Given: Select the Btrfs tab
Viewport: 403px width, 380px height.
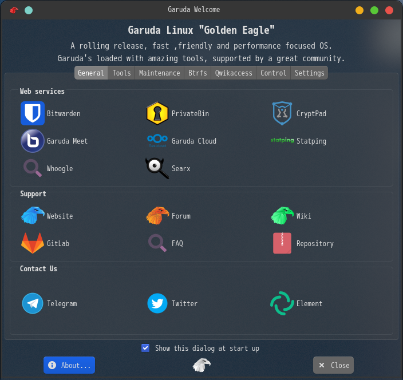Looking at the screenshot, I should coord(197,73).
